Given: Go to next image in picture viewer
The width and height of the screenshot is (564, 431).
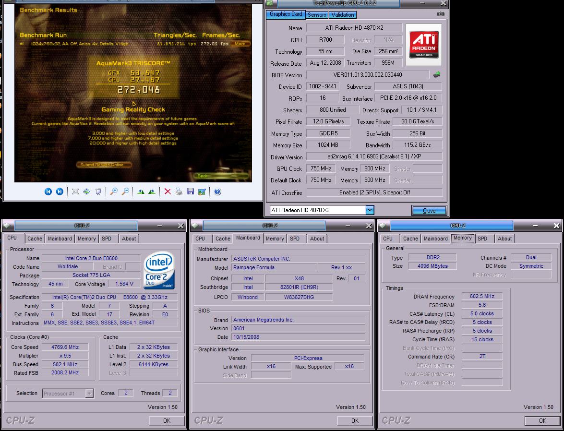Looking at the screenshot, I should [60, 192].
